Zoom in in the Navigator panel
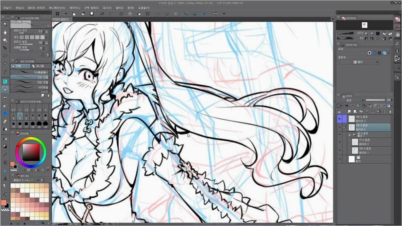This screenshot has height=226, width=402. (372, 33)
